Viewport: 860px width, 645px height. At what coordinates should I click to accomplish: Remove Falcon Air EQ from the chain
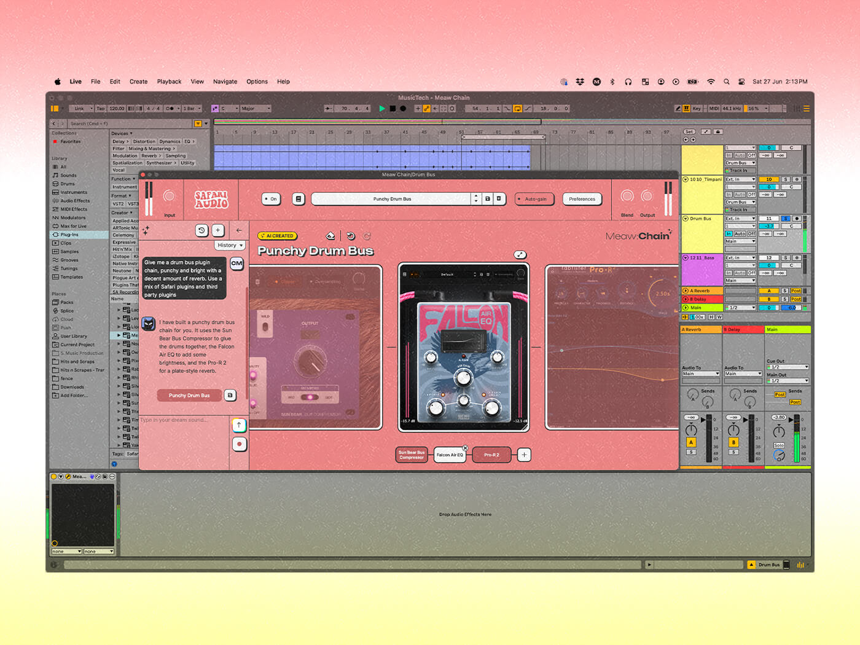pos(465,448)
